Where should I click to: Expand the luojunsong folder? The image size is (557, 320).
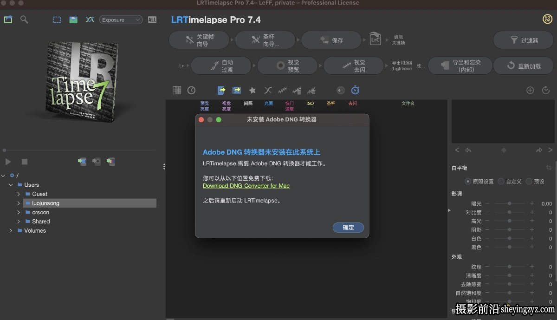[x=19, y=203]
